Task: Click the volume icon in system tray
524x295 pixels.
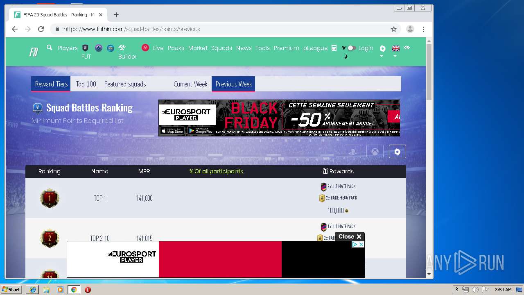Action: 475,290
